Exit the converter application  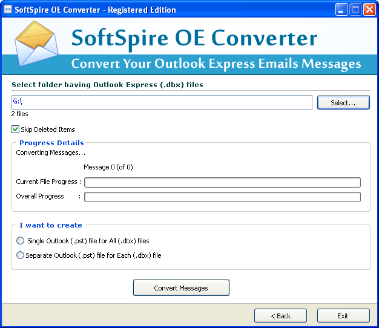pyautogui.click(x=343, y=316)
